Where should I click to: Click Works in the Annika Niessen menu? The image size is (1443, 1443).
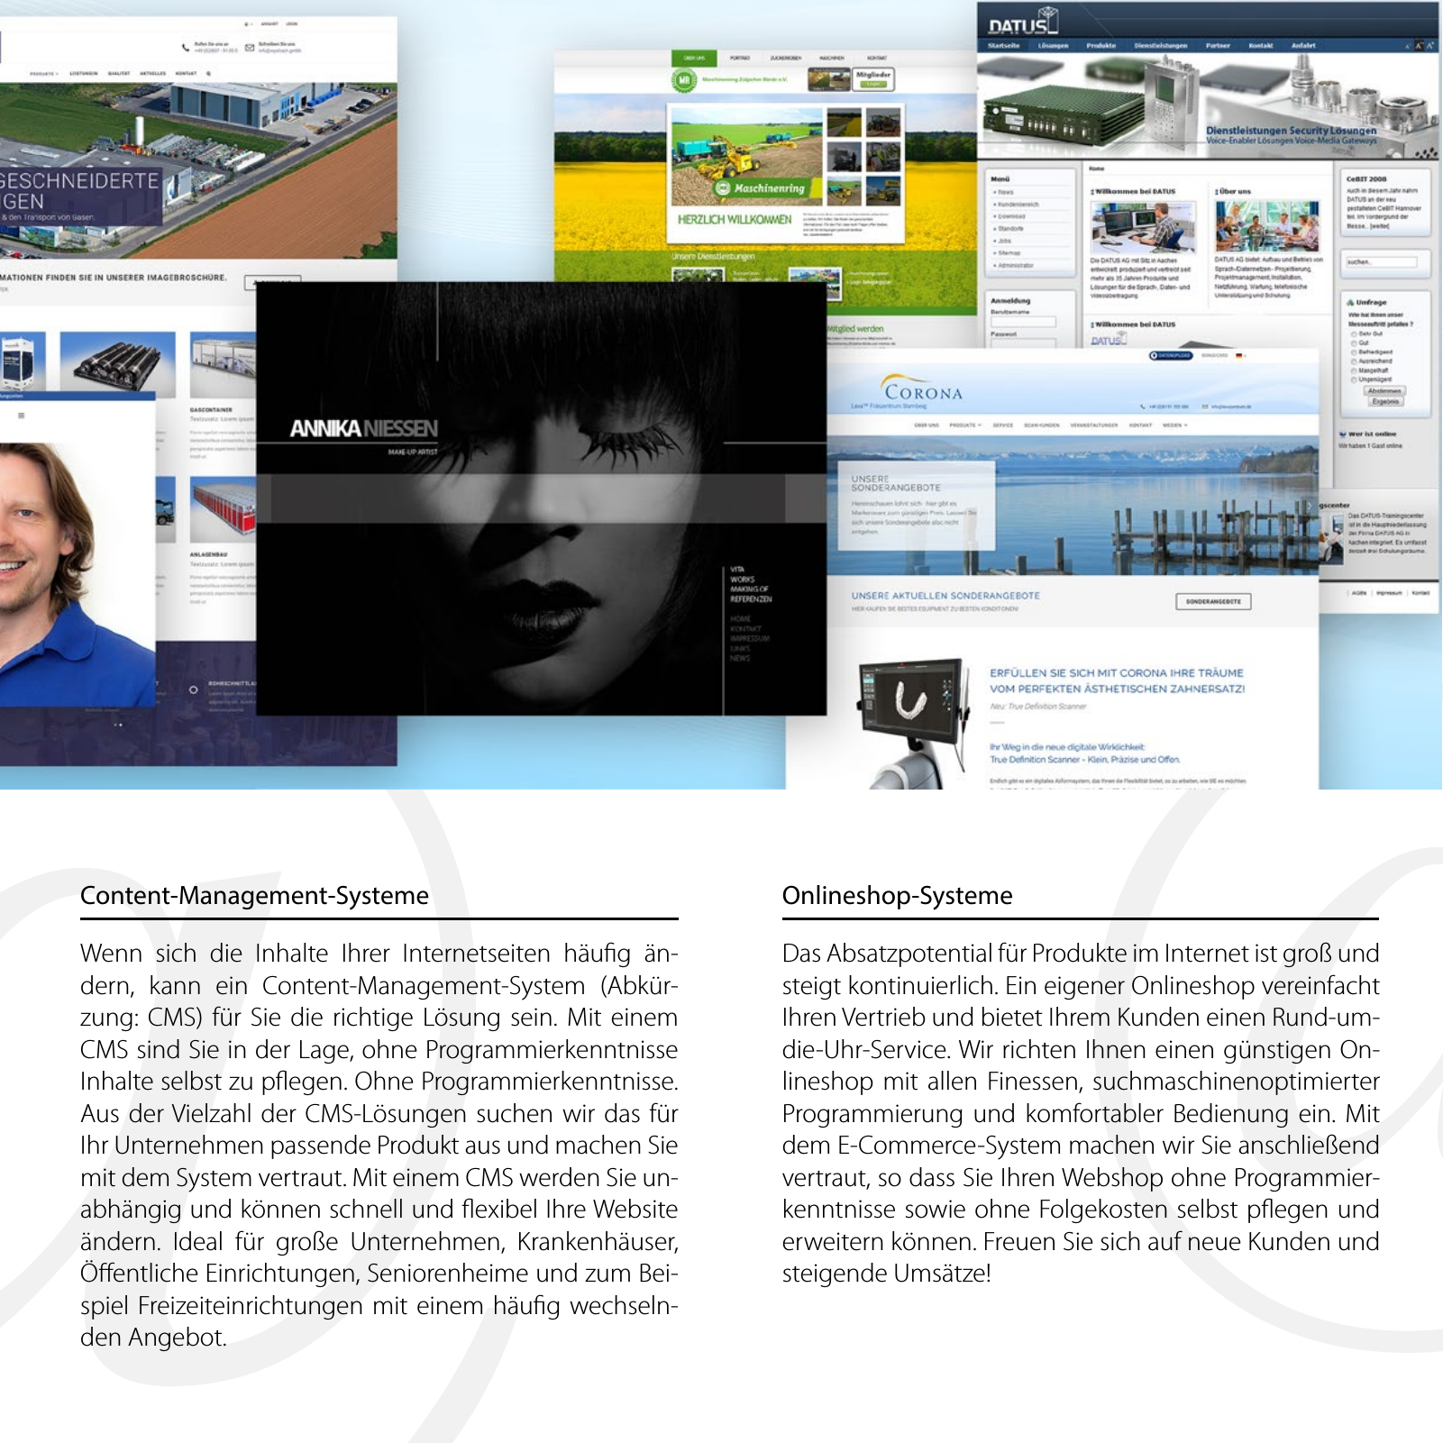pos(743,580)
